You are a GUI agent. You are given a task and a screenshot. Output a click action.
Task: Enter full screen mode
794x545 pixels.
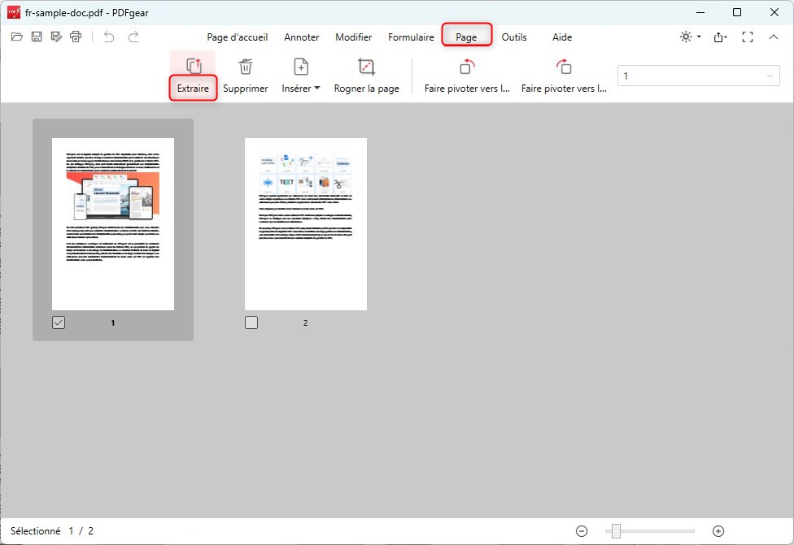[747, 37]
